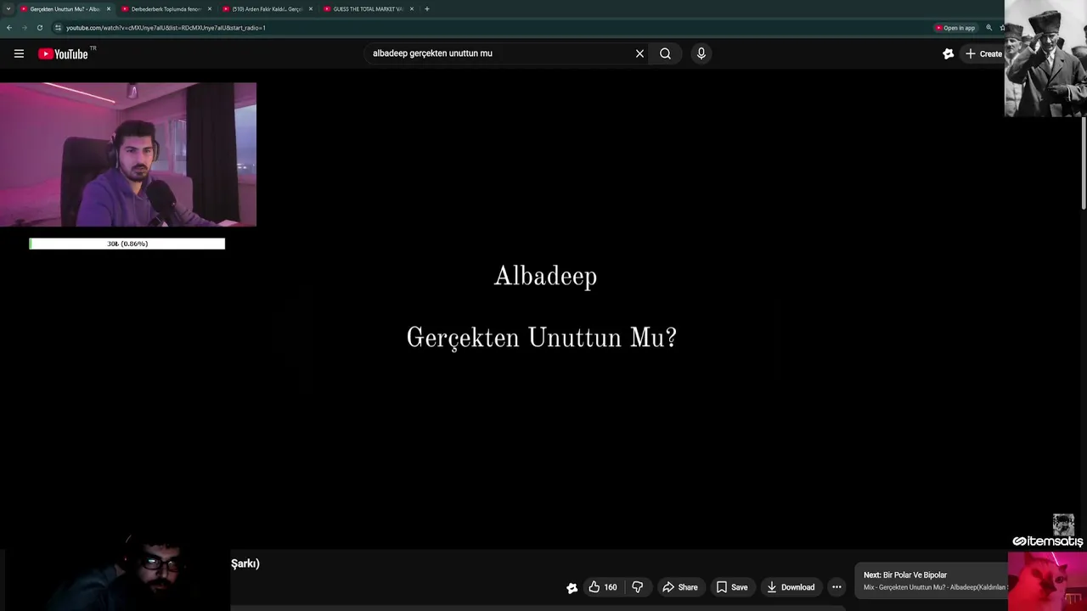Reload the YouTube page
The image size is (1087, 611).
tap(39, 28)
